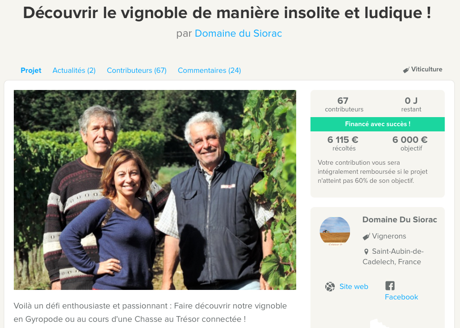This screenshot has width=460, height=328.
Task: Click the Vignerons category label
Action: tap(389, 236)
